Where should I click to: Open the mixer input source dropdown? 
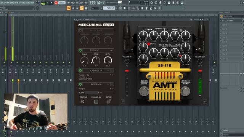click(233, 16)
